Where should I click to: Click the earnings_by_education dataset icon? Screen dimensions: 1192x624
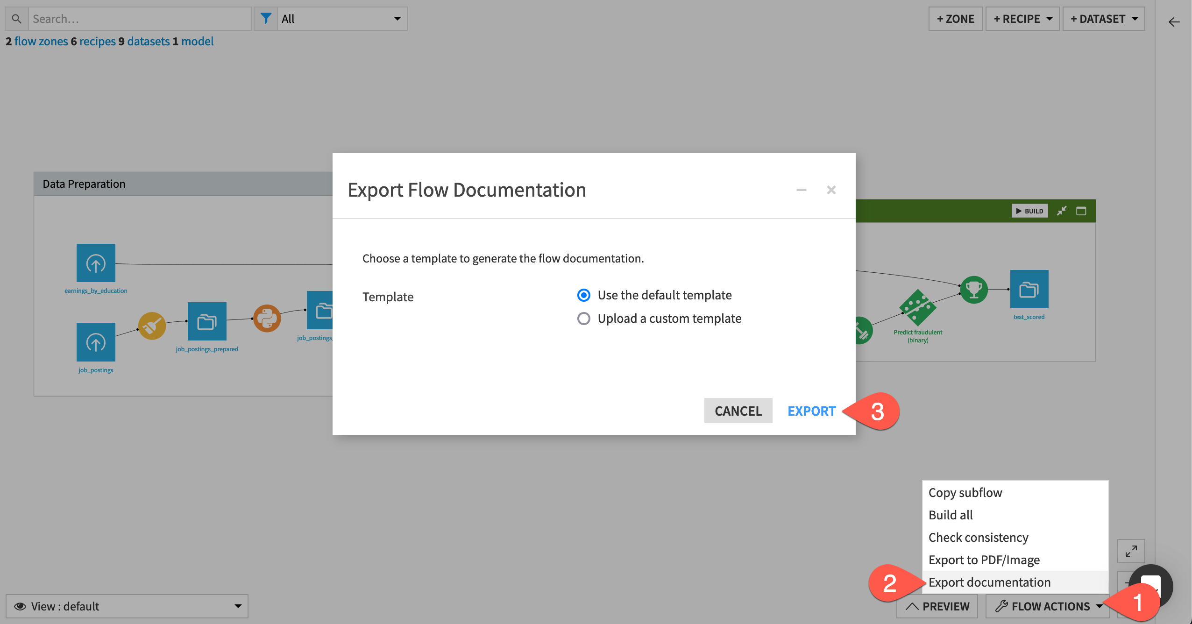tap(96, 263)
